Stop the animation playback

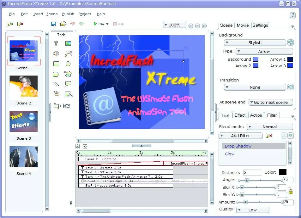(x=118, y=24)
